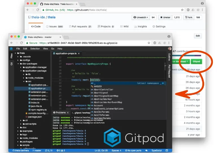Open the View menu

coord(45,49)
